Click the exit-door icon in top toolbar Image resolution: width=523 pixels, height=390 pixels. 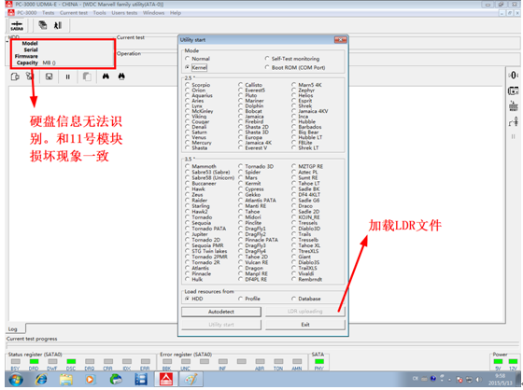coord(58,25)
